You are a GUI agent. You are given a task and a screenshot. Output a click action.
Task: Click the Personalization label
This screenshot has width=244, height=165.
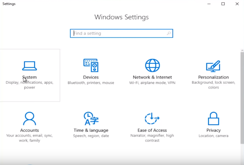coord(214,77)
